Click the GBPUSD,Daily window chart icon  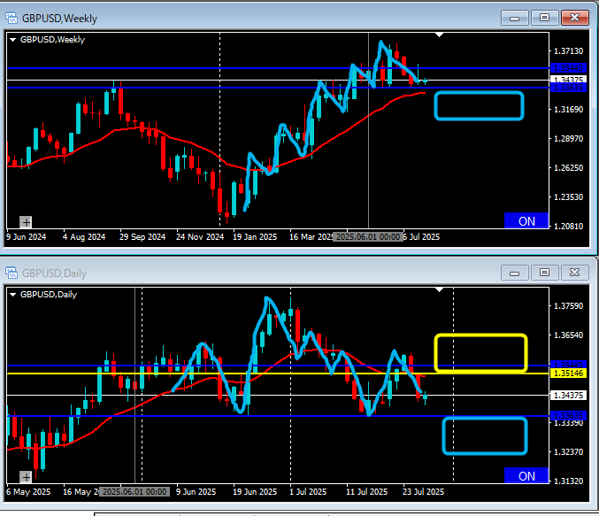pos(12,273)
